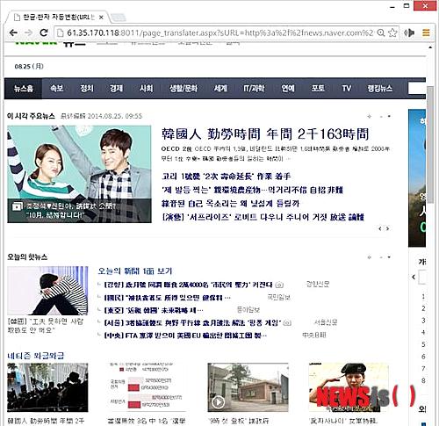
Task: Click the 경향신문 source label
Action: tap(318, 284)
